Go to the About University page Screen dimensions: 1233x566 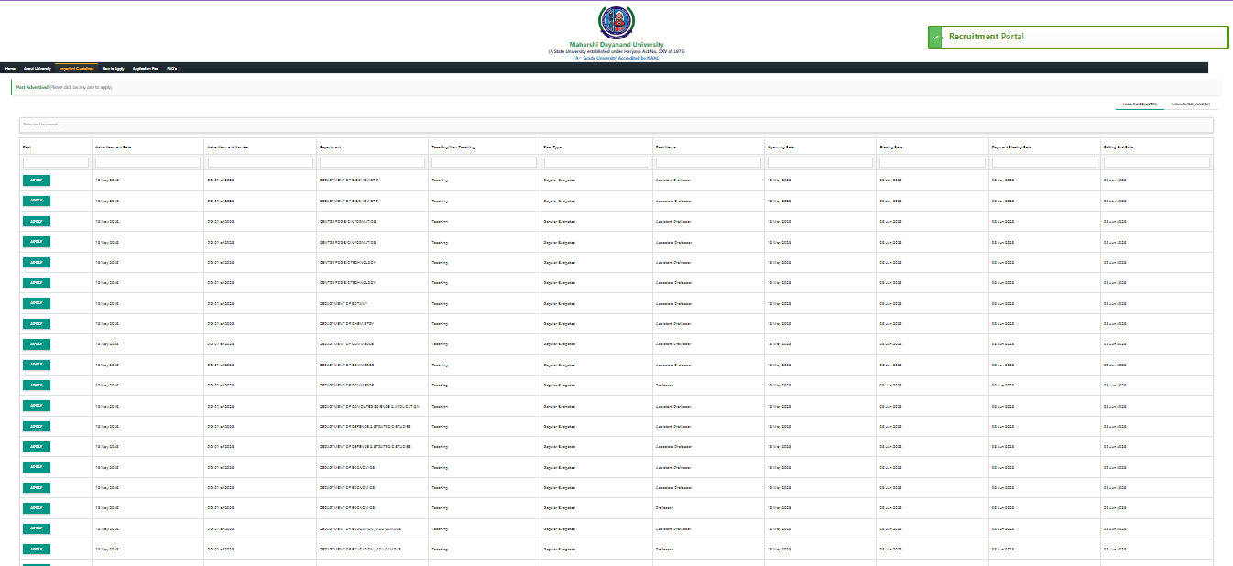(38, 69)
